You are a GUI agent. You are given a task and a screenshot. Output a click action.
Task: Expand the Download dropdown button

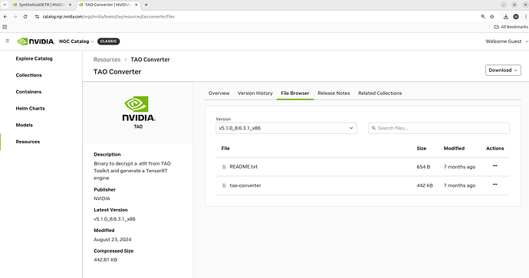click(503, 70)
